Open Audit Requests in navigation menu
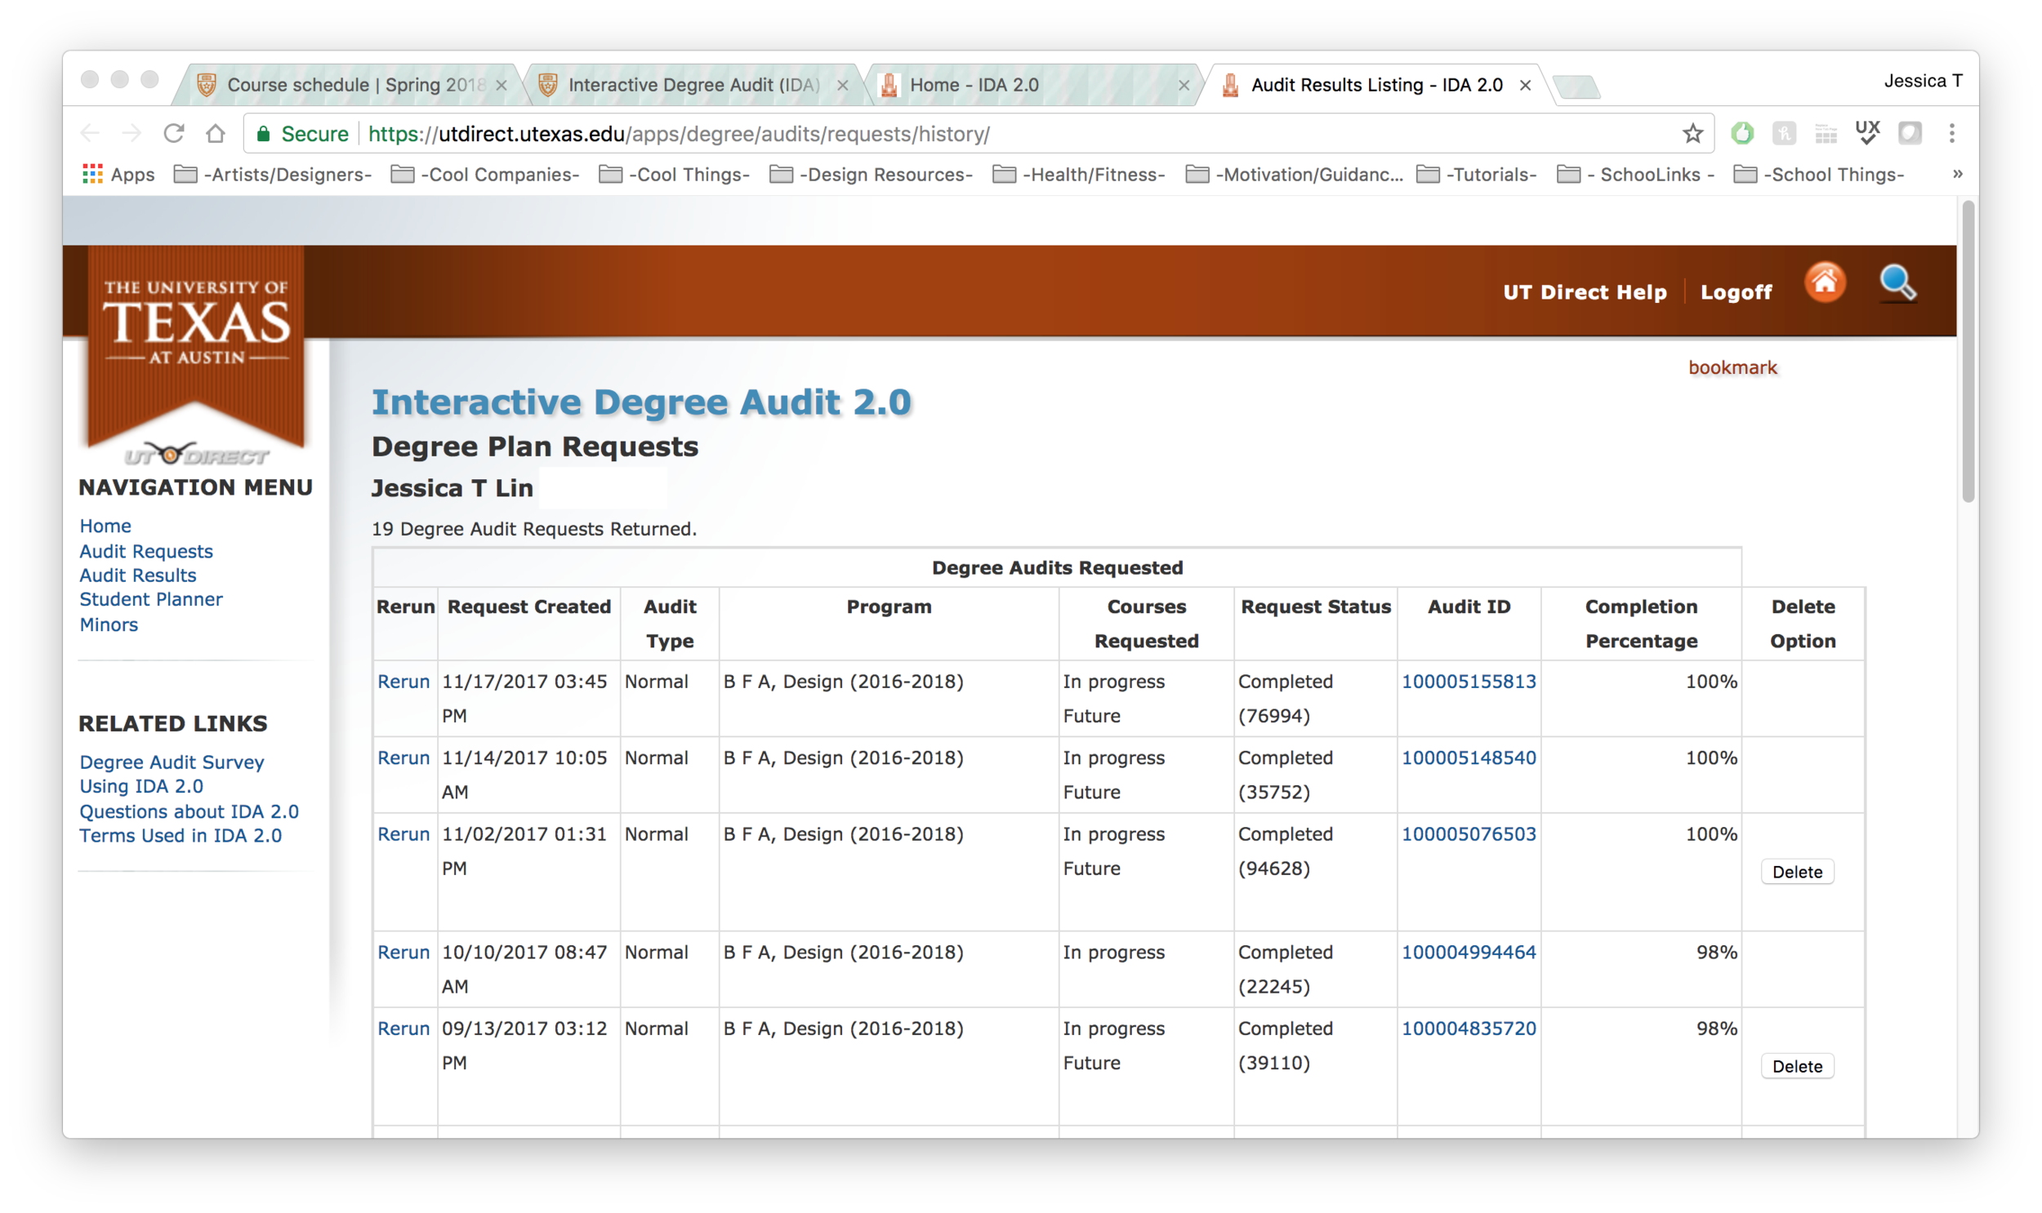Image resolution: width=2042 pixels, height=1213 pixels. tap(146, 551)
